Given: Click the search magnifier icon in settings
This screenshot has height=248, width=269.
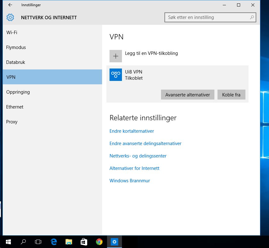Looking at the screenshot, I should click(x=252, y=17).
